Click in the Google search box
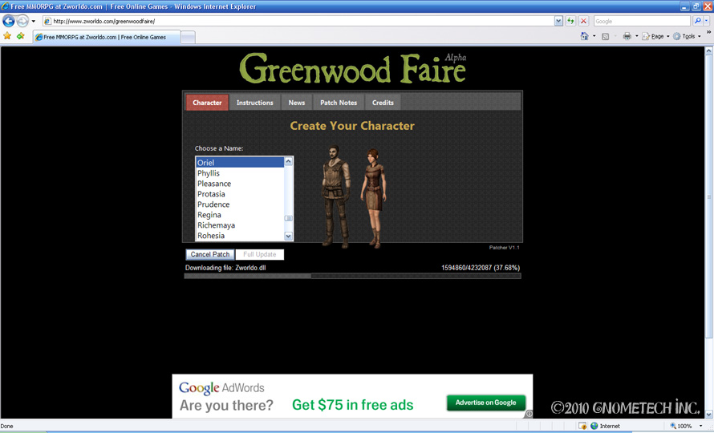Image resolution: width=714 pixels, height=433 pixels. tap(640, 21)
